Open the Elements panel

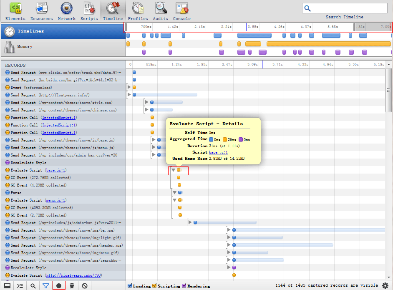(x=15, y=11)
